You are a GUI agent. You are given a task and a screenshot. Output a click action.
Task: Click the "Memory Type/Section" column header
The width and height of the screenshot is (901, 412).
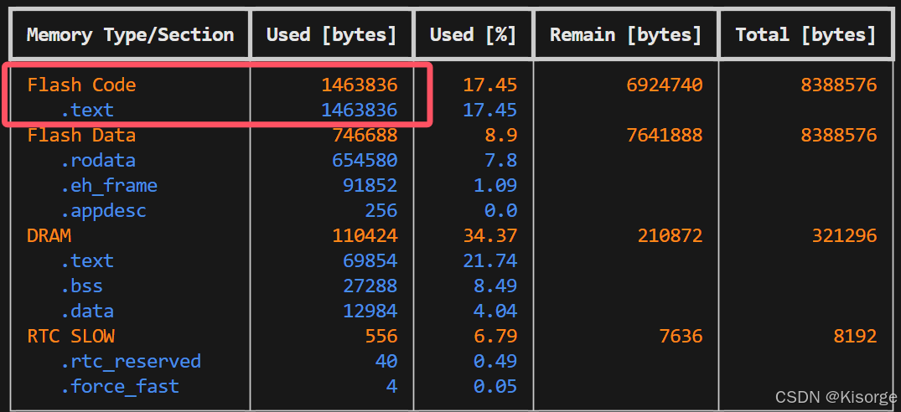[x=131, y=35]
